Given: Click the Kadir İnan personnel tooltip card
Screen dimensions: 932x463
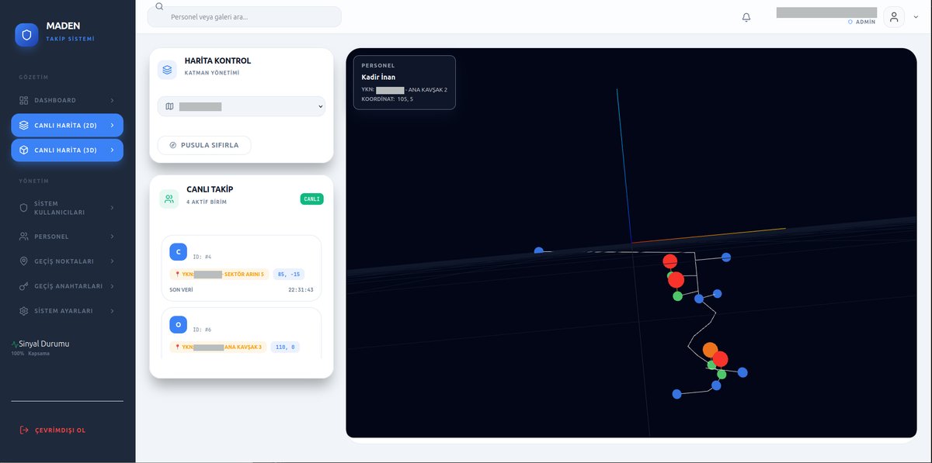Looking at the screenshot, I should 405,82.
